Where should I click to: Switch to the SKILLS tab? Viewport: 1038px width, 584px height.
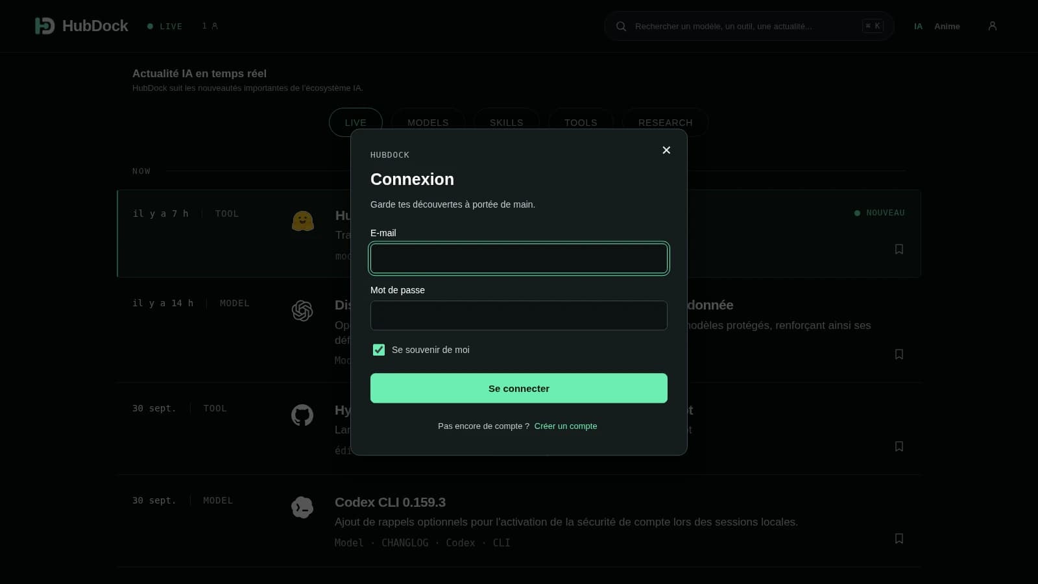coord(506,122)
